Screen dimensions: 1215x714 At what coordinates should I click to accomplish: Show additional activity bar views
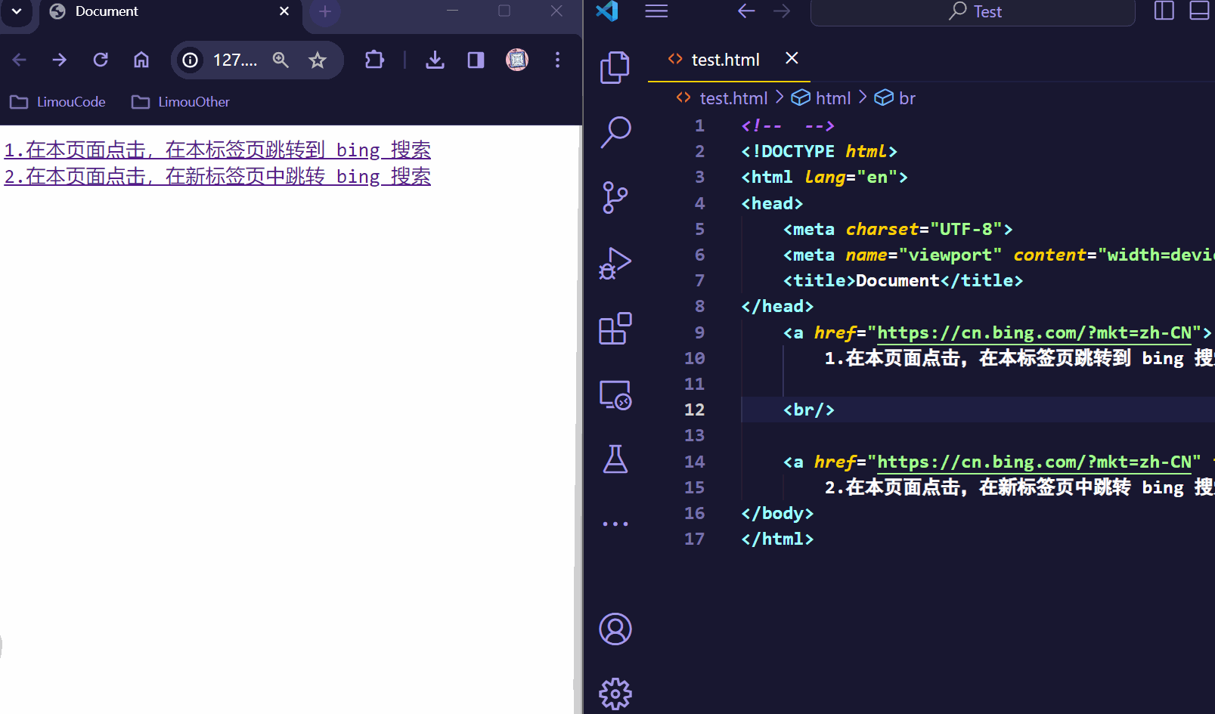coord(615,524)
